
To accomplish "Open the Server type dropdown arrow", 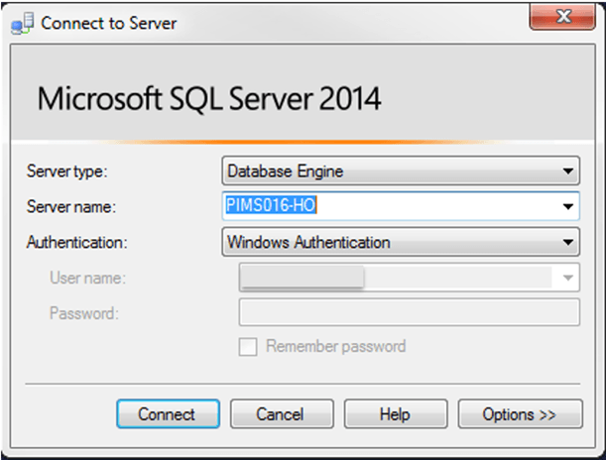I will click(x=567, y=171).
